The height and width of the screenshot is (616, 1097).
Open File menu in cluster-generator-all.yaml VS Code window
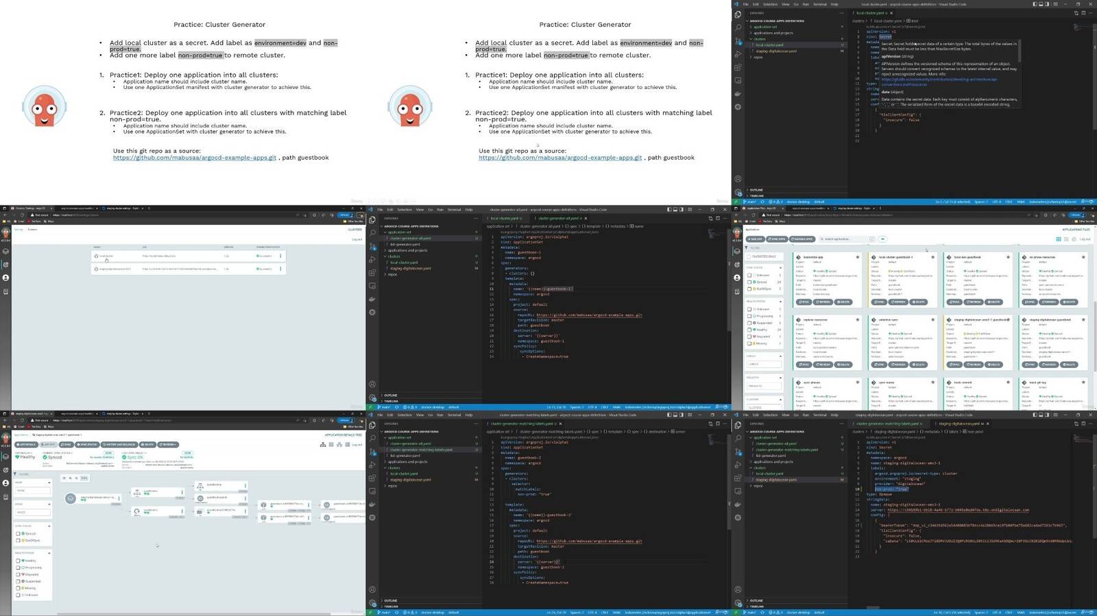point(380,210)
